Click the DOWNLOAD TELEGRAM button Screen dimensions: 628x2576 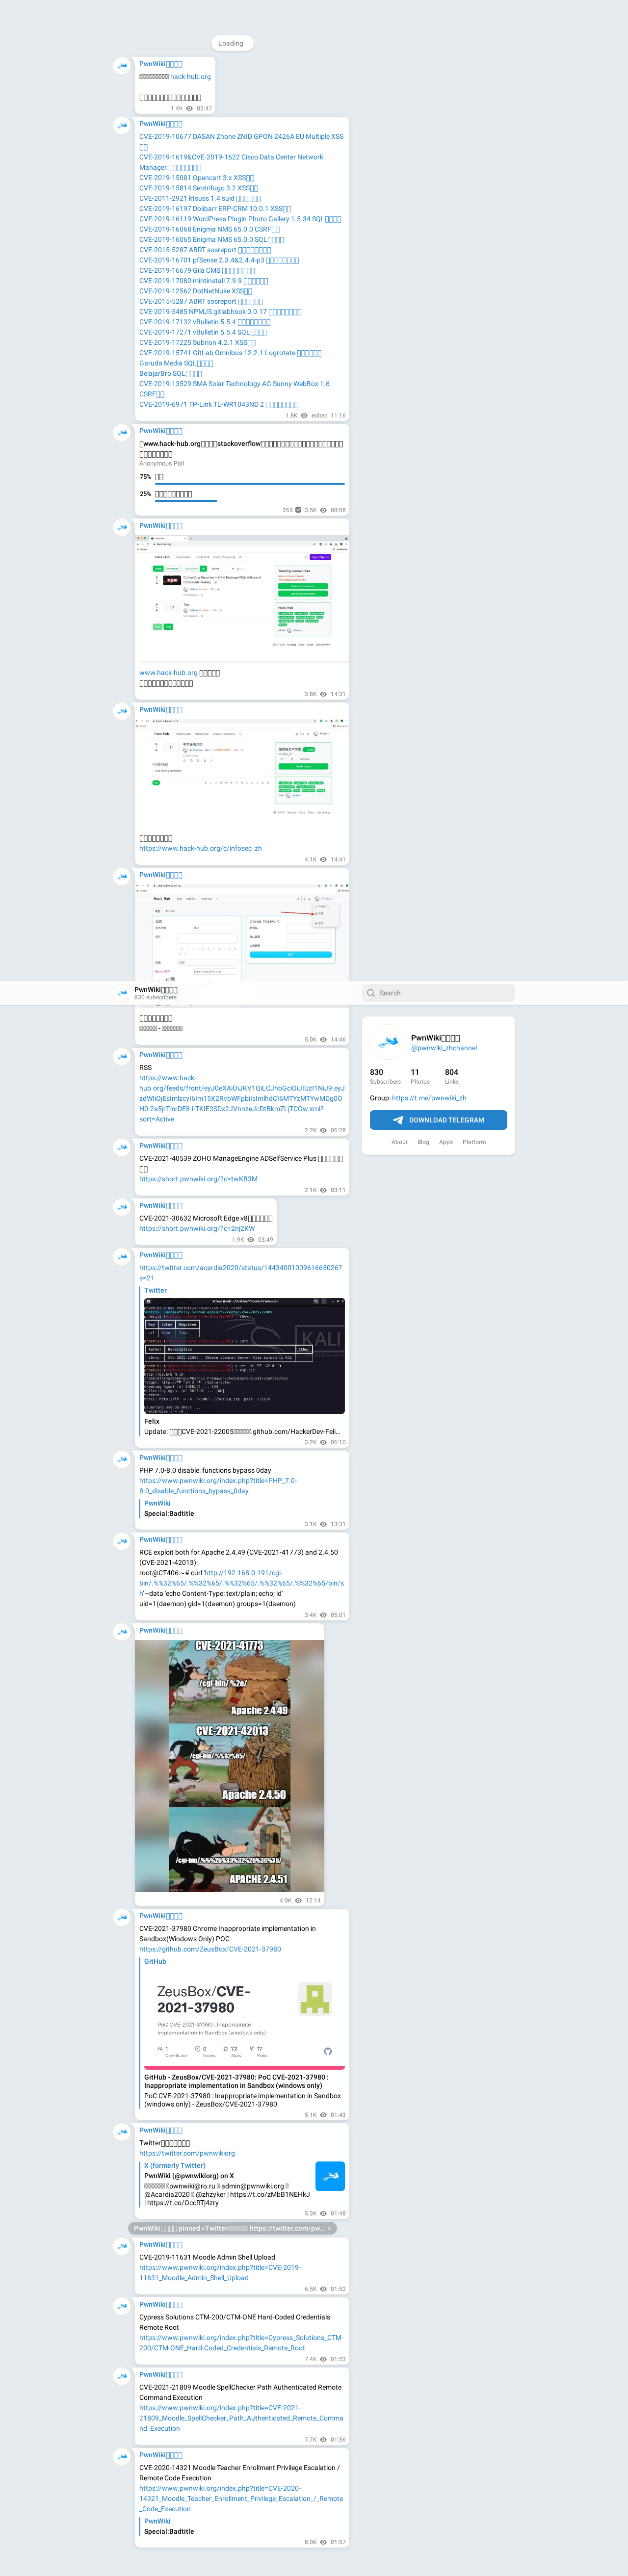(438, 1120)
